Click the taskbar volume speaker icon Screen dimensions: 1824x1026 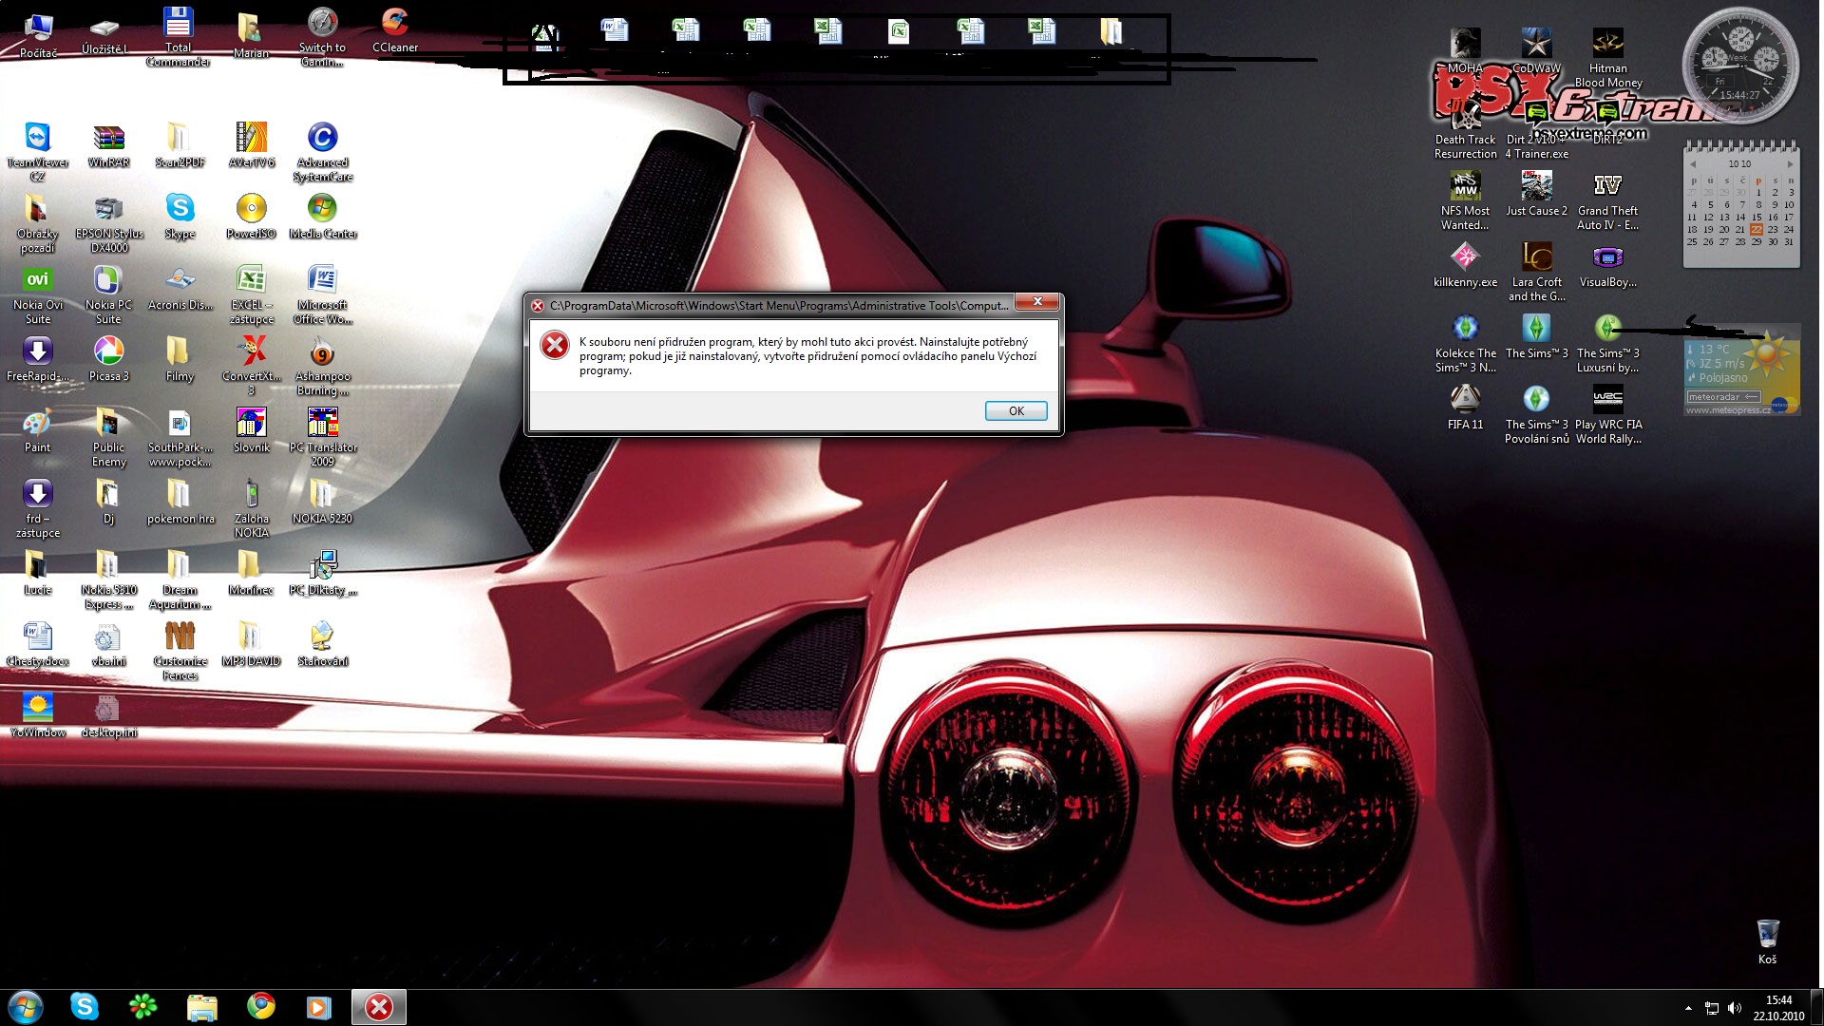click(1735, 1008)
